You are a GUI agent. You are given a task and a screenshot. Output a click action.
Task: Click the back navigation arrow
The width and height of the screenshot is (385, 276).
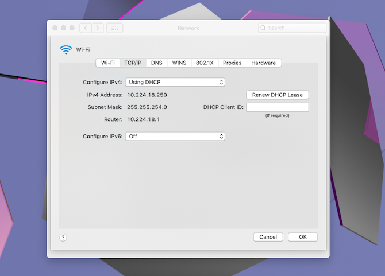[x=86, y=28]
